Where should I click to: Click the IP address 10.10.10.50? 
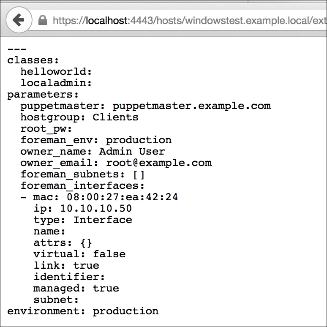coord(96,208)
